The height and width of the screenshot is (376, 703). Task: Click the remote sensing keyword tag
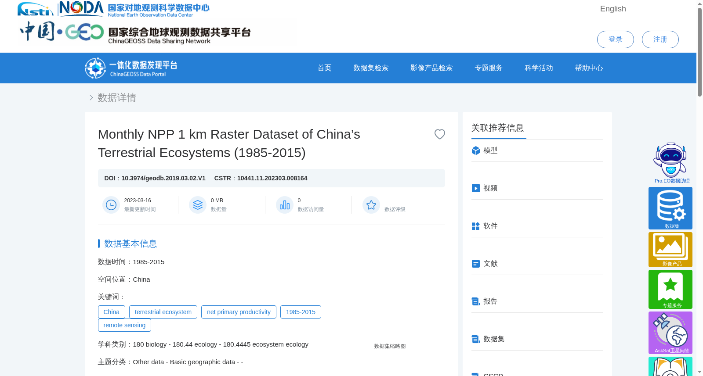(124, 325)
